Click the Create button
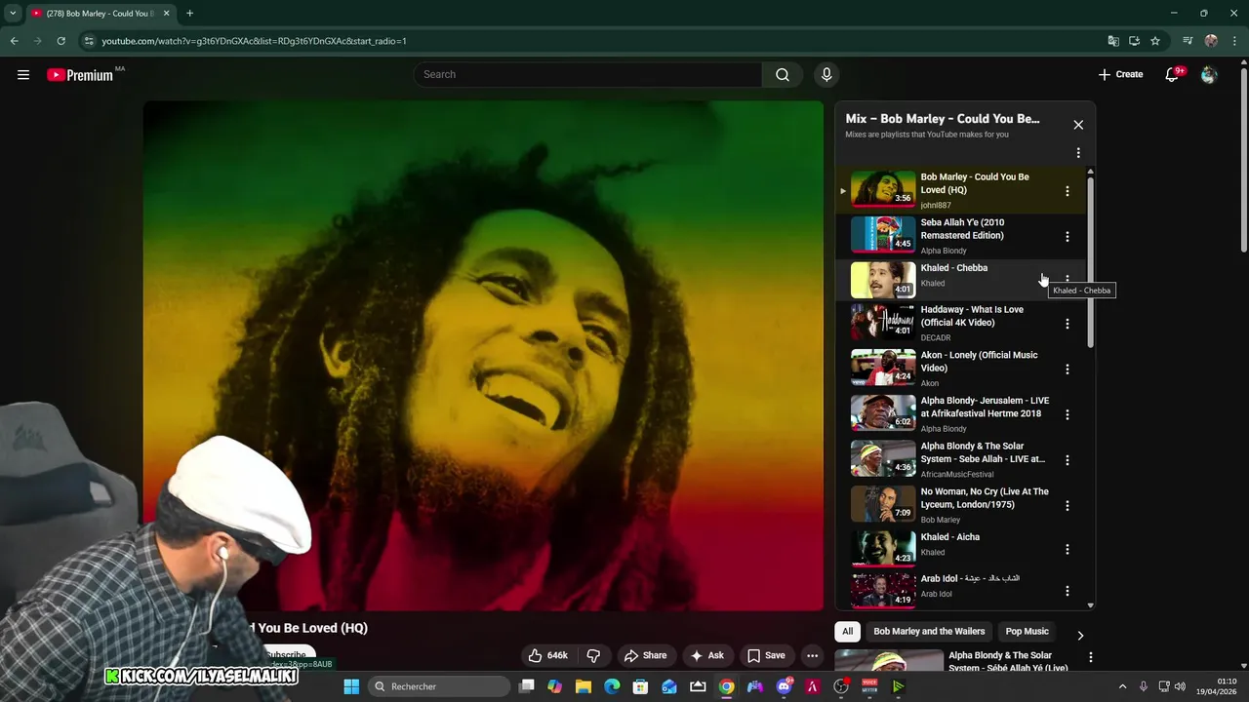 [1120, 74]
